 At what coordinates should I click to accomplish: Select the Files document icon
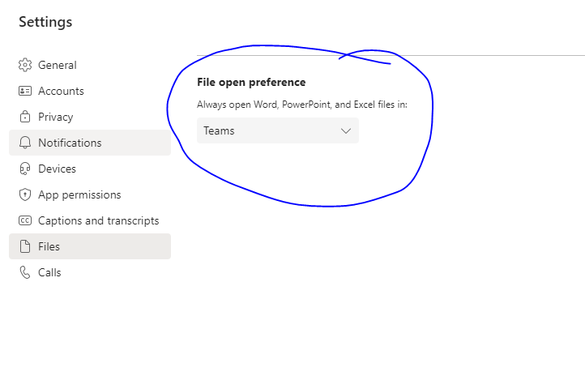pyautogui.click(x=25, y=246)
